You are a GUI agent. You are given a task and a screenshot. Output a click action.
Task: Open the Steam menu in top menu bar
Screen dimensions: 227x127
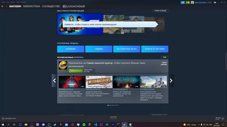click(x=3, y=2)
